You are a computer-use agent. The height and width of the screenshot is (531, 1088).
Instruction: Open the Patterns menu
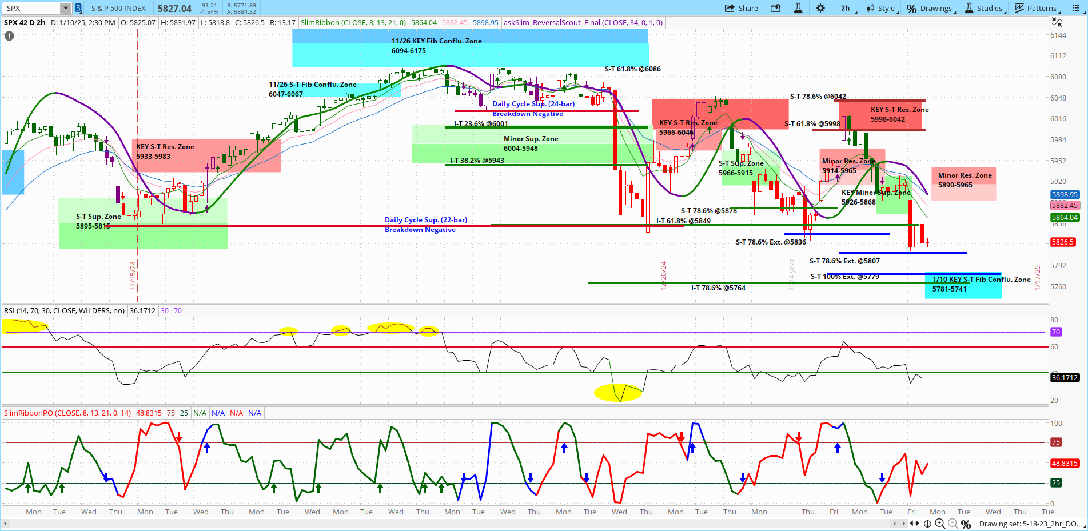point(1037,8)
